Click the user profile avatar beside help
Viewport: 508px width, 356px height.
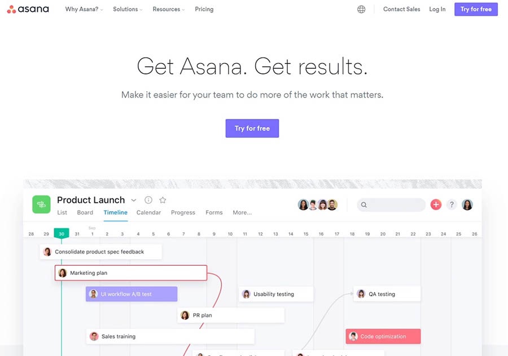coord(467,204)
